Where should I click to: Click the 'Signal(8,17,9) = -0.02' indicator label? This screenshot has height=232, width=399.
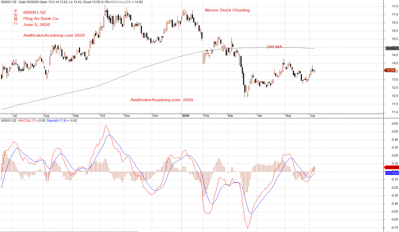click(x=62, y=121)
